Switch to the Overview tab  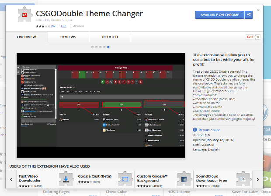point(26,37)
